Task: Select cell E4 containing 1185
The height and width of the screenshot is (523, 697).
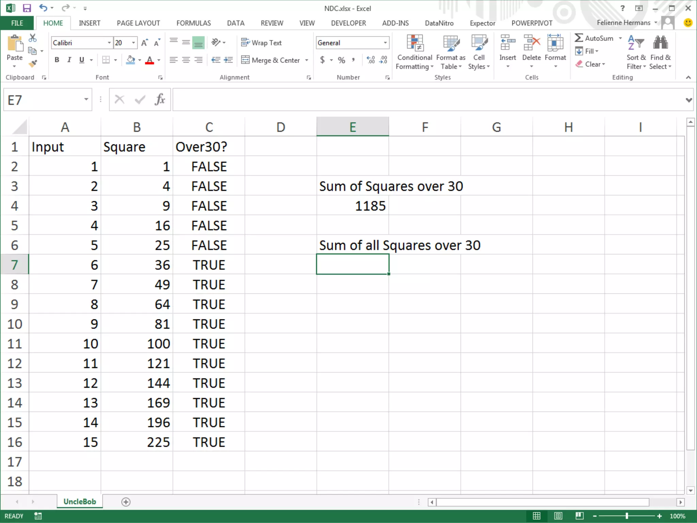Action: pos(353,206)
